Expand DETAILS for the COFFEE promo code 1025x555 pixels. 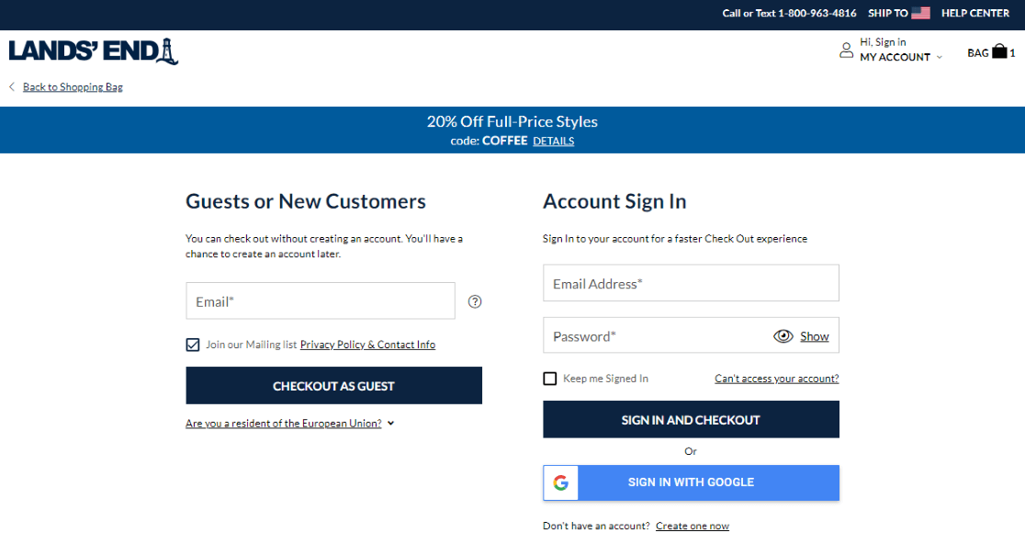click(x=553, y=141)
